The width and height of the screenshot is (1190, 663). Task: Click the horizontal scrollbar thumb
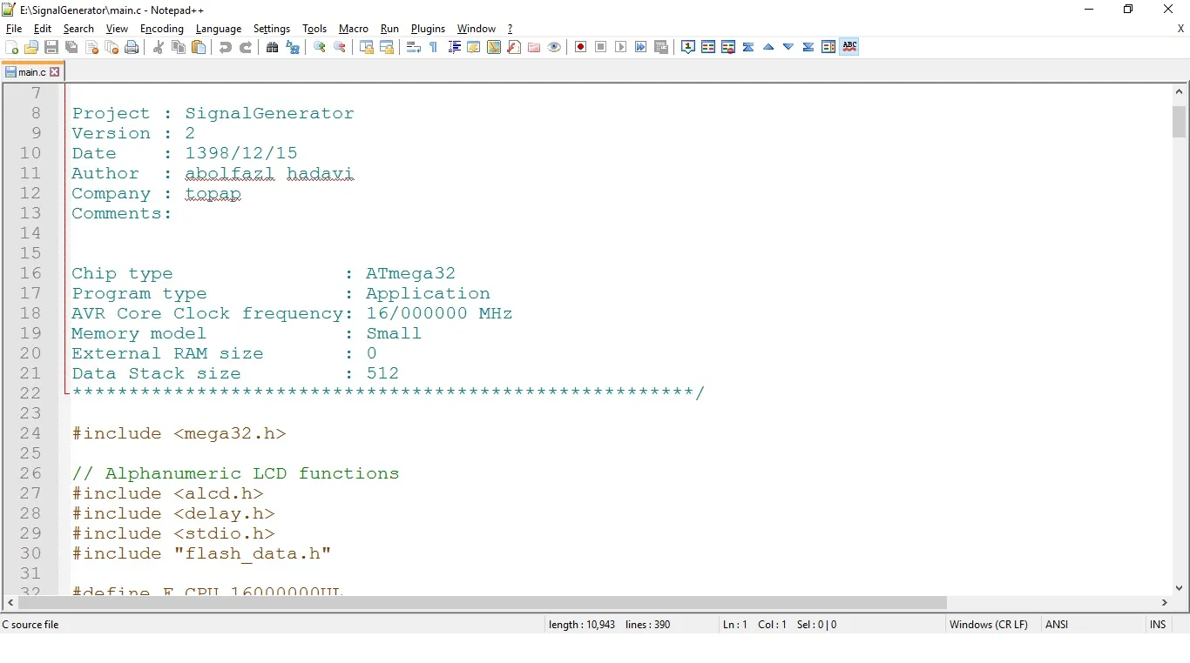(x=481, y=602)
